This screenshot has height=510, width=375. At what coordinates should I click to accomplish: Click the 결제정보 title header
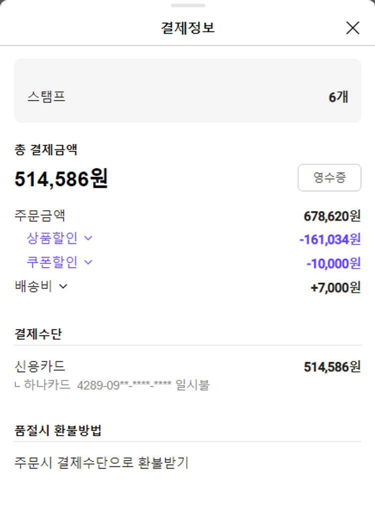pyautogui.click(x=187, y=27)
